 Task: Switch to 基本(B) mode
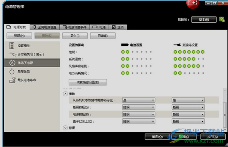click(204, 20)
